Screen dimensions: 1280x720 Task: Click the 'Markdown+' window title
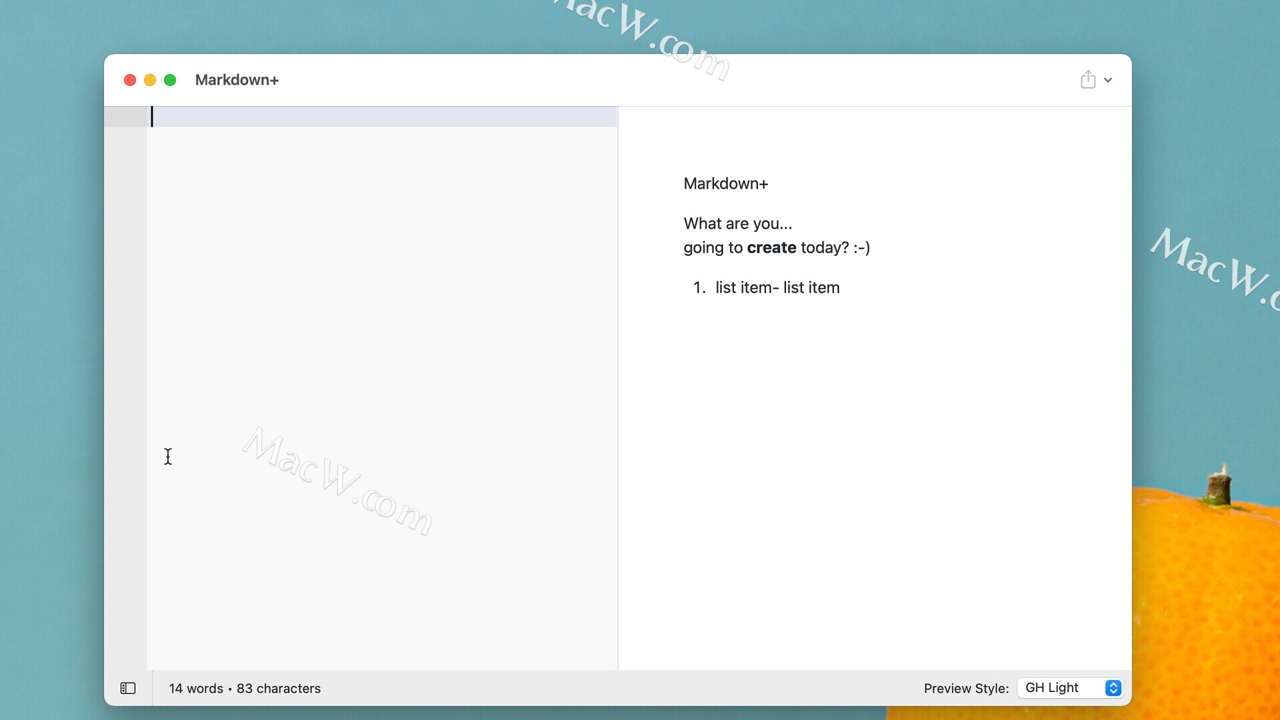(x=237, y=80)
